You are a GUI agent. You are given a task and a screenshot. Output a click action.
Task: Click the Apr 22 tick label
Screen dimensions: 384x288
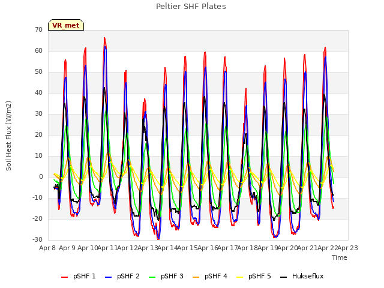pos(328,248)
